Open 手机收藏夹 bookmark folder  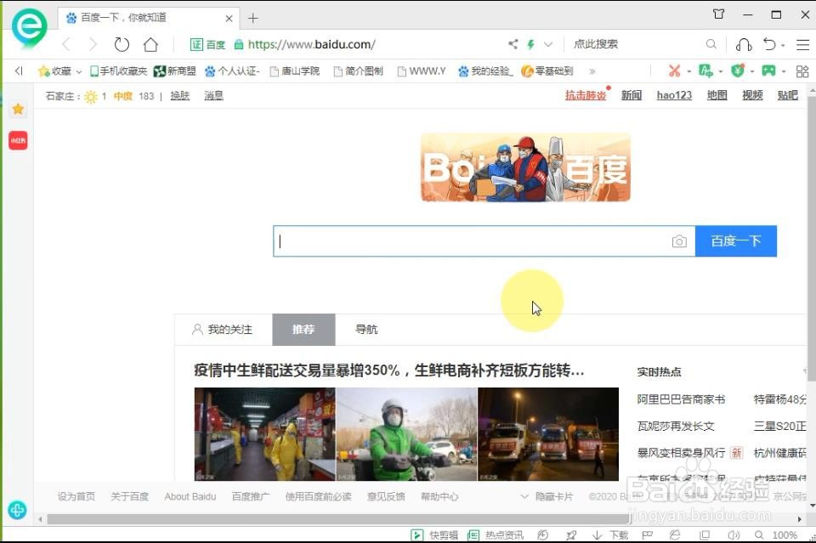(x=118, y=71)
